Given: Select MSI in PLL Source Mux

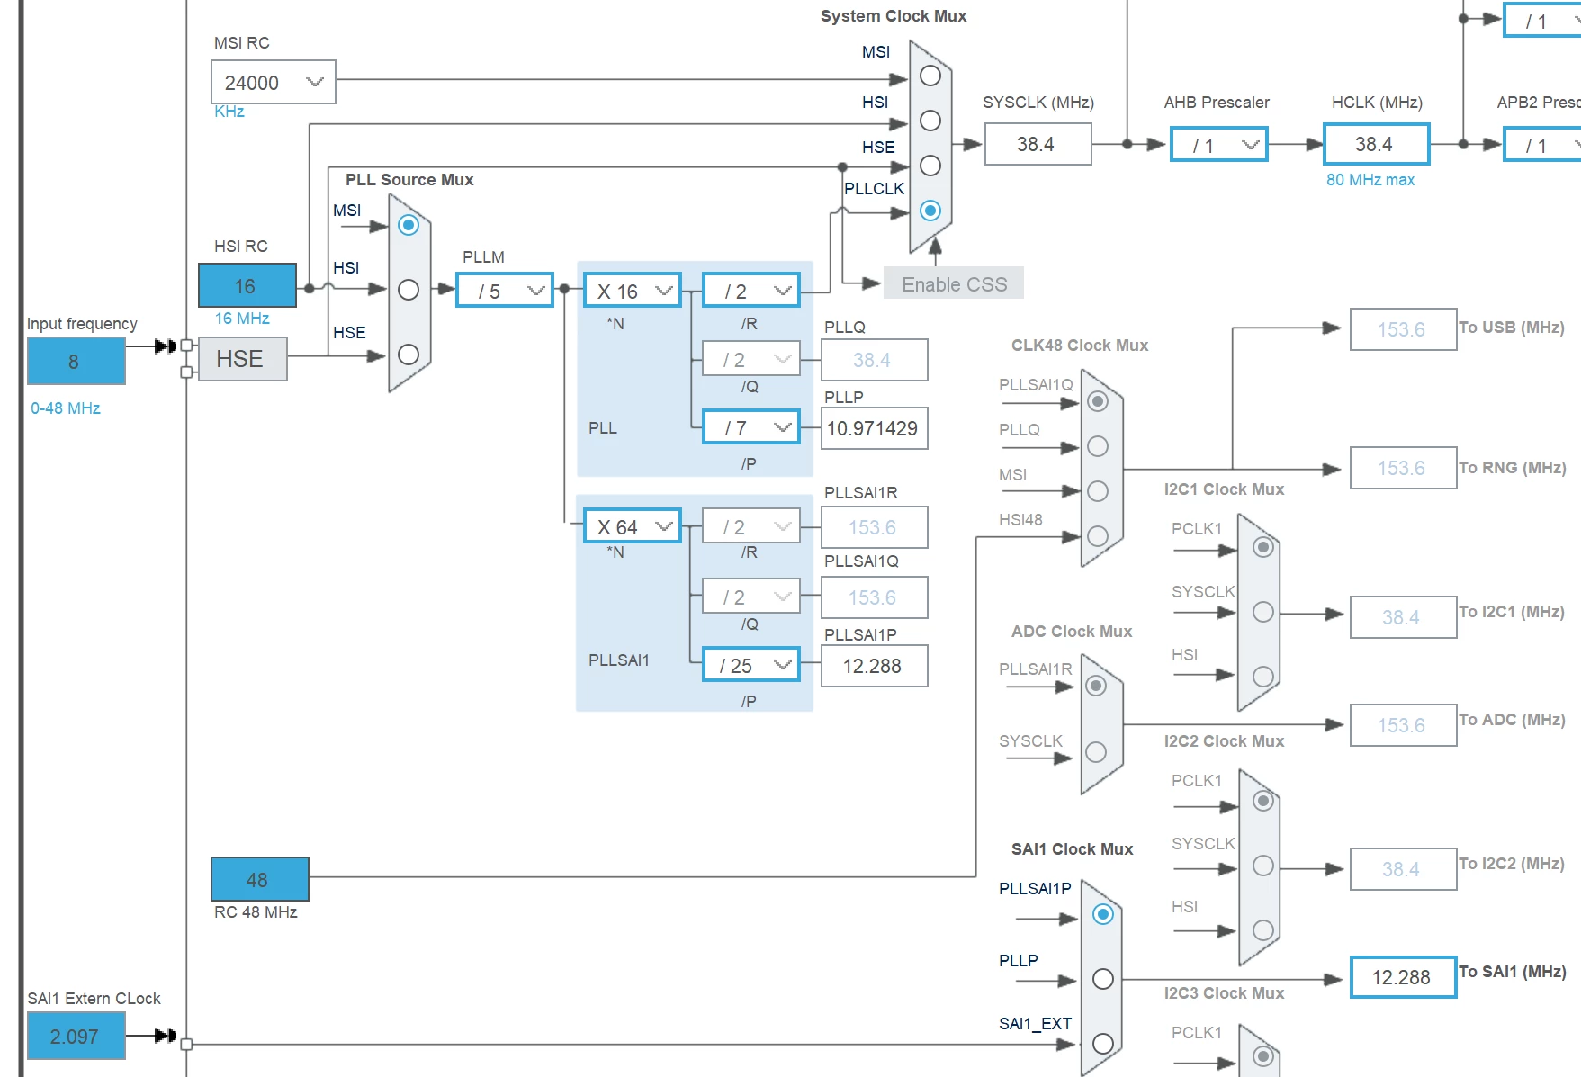Looking at the screenshot, I should click(x=409, y=225).
